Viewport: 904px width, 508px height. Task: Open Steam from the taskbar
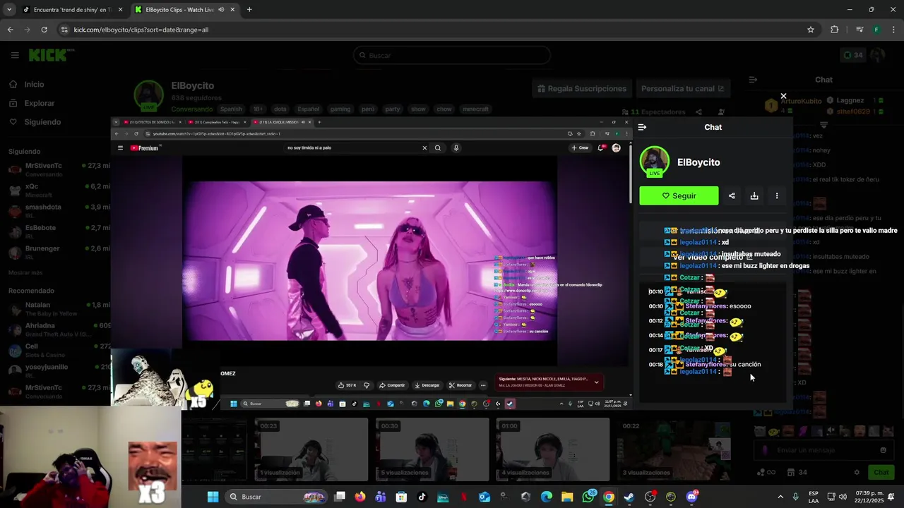629,497
